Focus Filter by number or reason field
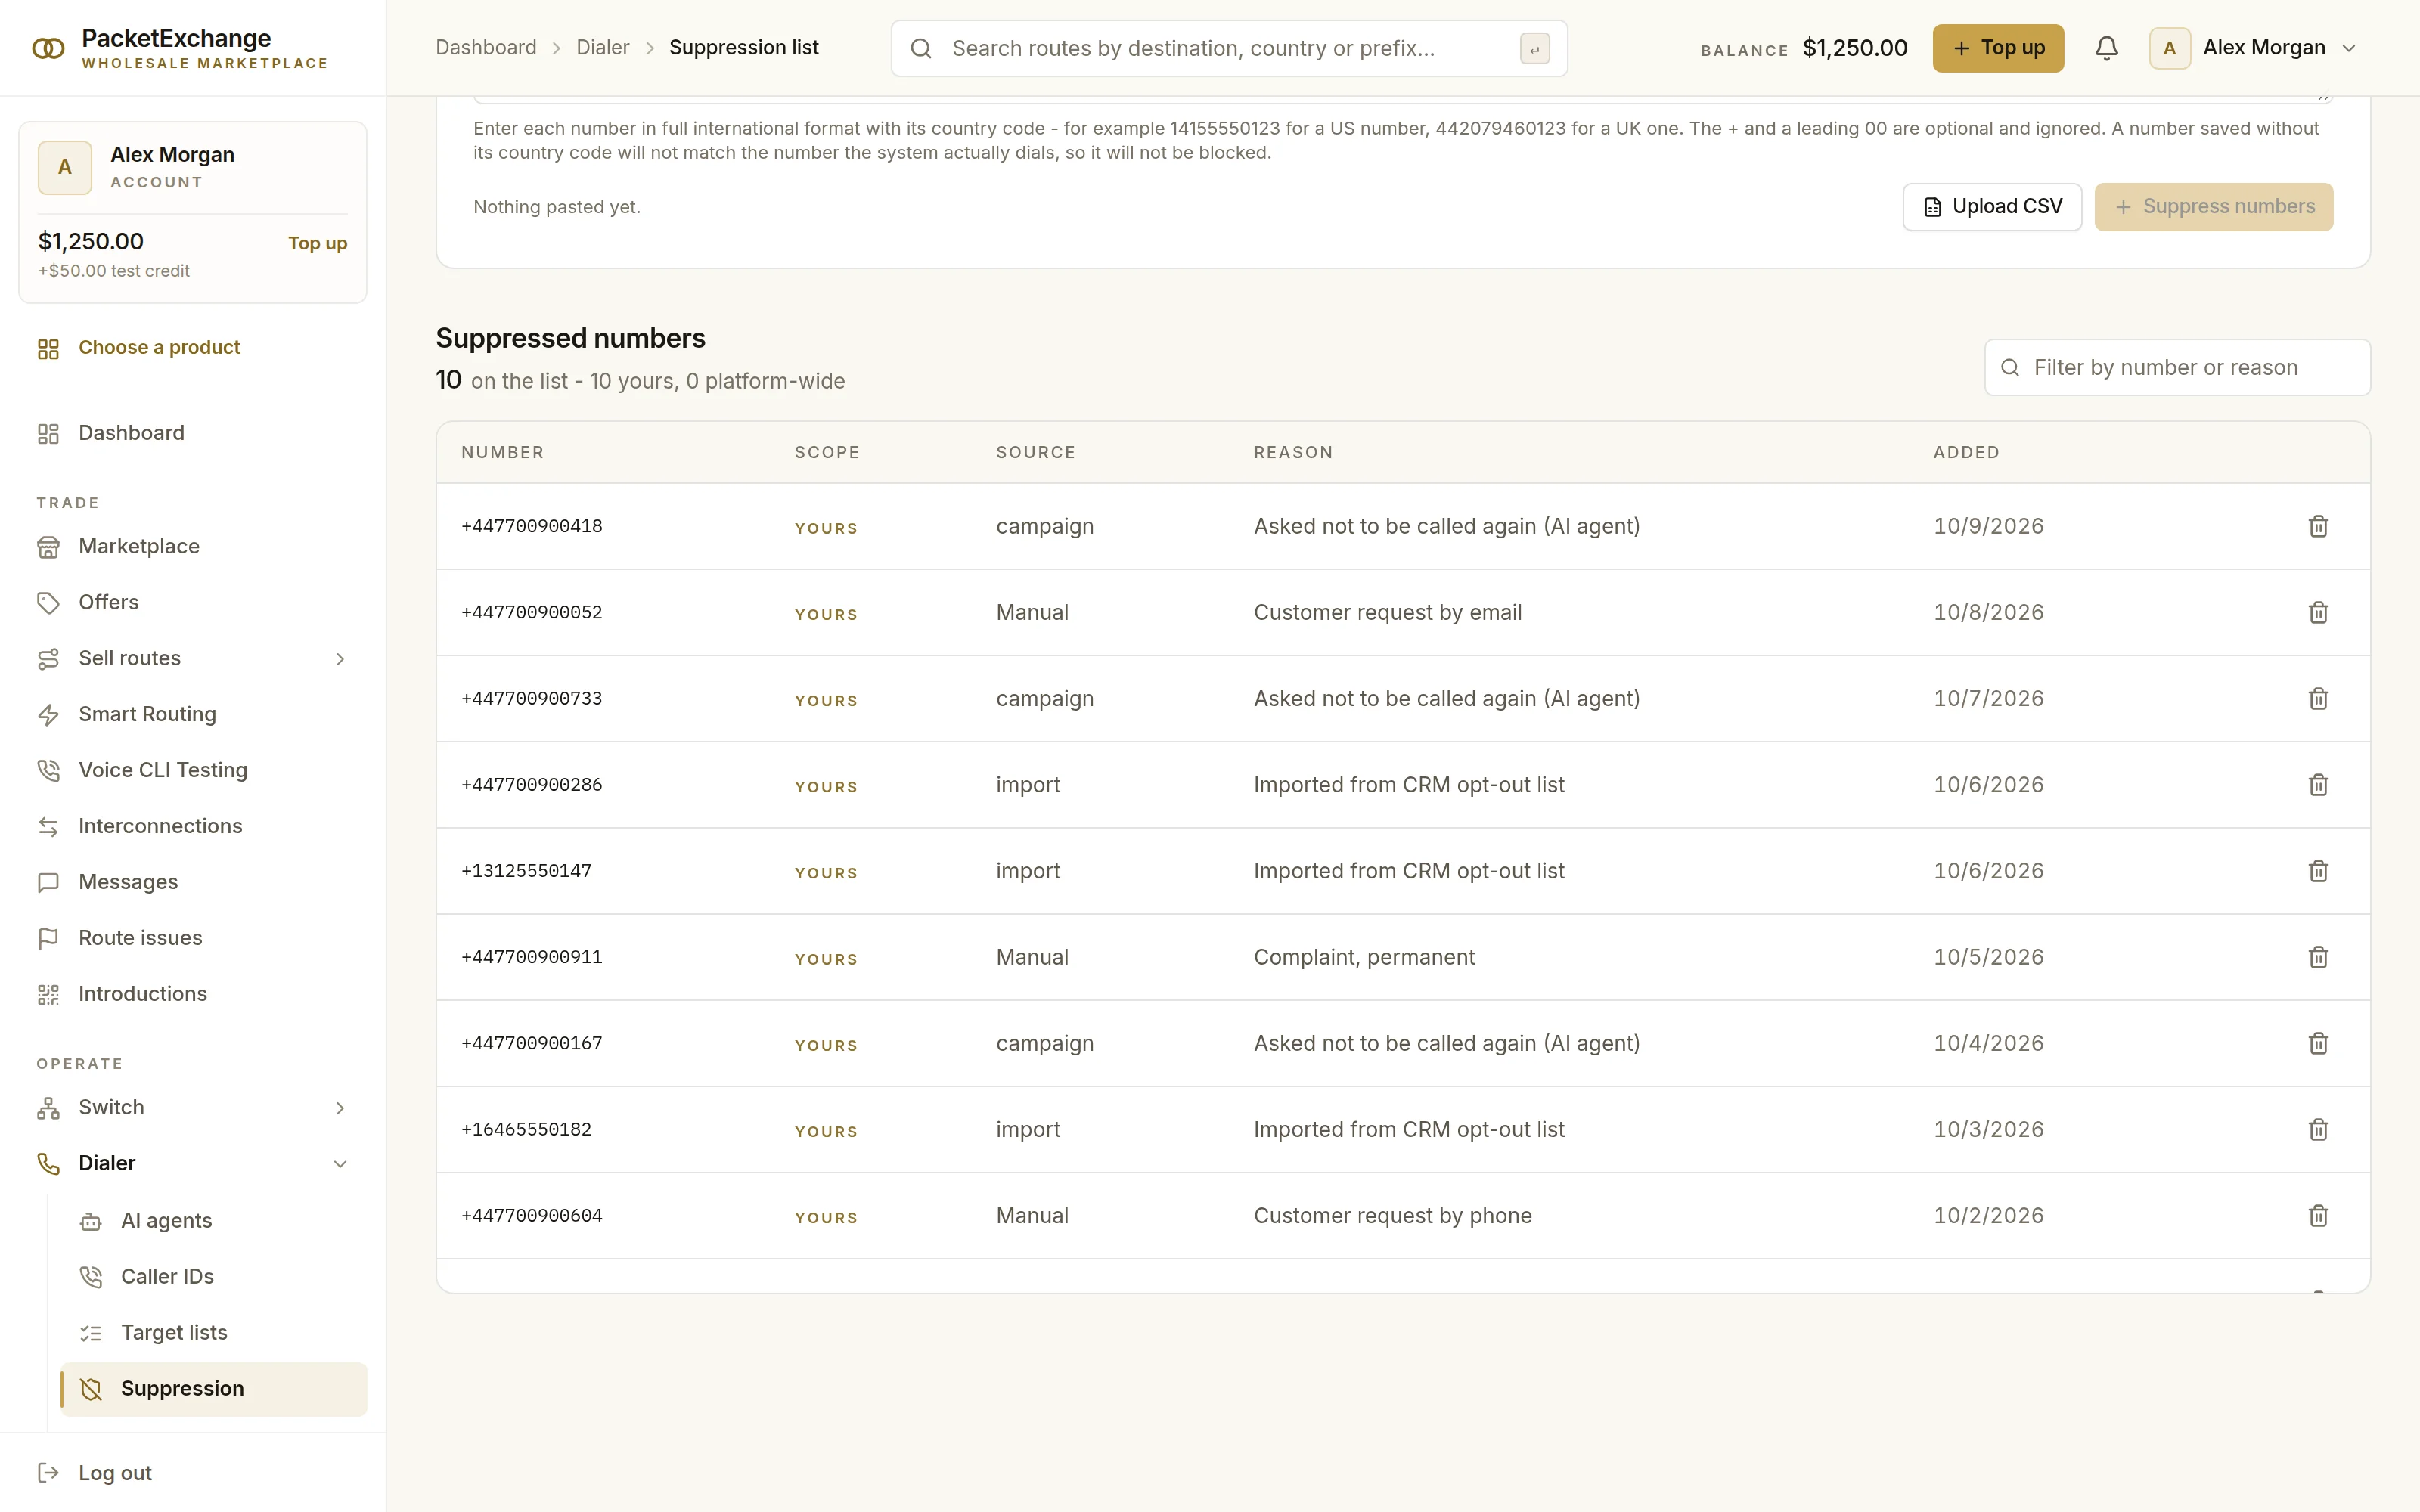Screen dimensions: 2420x1512 tap(2177, 367)
